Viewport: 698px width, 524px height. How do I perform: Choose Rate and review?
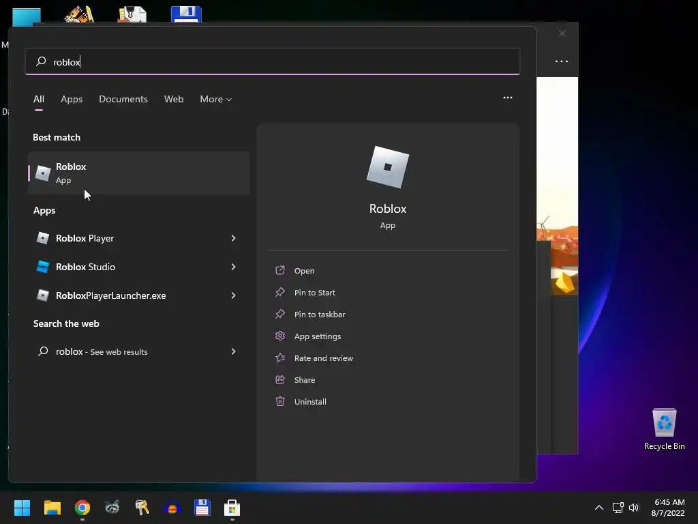tap(324, 358)
